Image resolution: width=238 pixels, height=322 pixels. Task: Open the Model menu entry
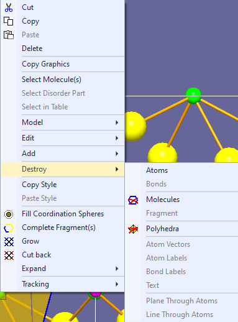(x=63, y=122)
